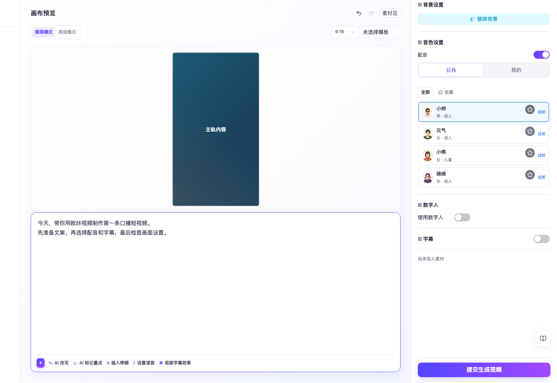Open the 未选择模板 template selector
The width and height of the screenshot is (557, 383).
[380, 32]
